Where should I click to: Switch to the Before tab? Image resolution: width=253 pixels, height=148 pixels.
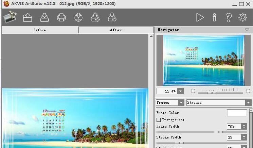pos(40,30)
